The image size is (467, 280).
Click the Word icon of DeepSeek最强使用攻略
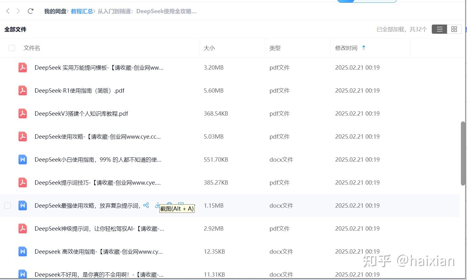(23, 205)
